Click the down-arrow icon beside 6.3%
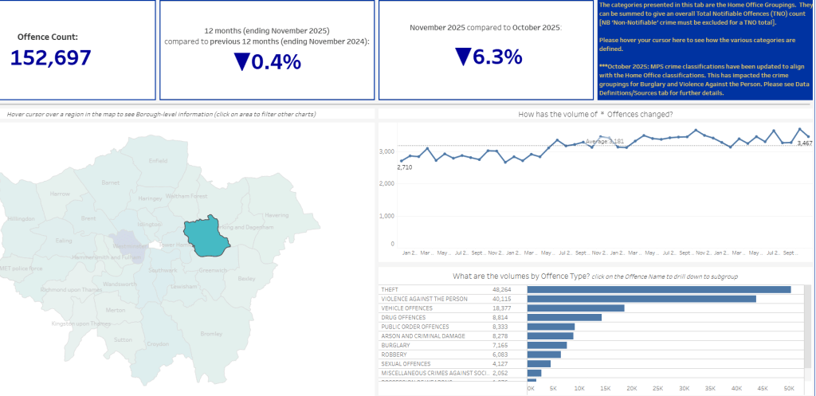816x396 pixels. tap(463, 57)
